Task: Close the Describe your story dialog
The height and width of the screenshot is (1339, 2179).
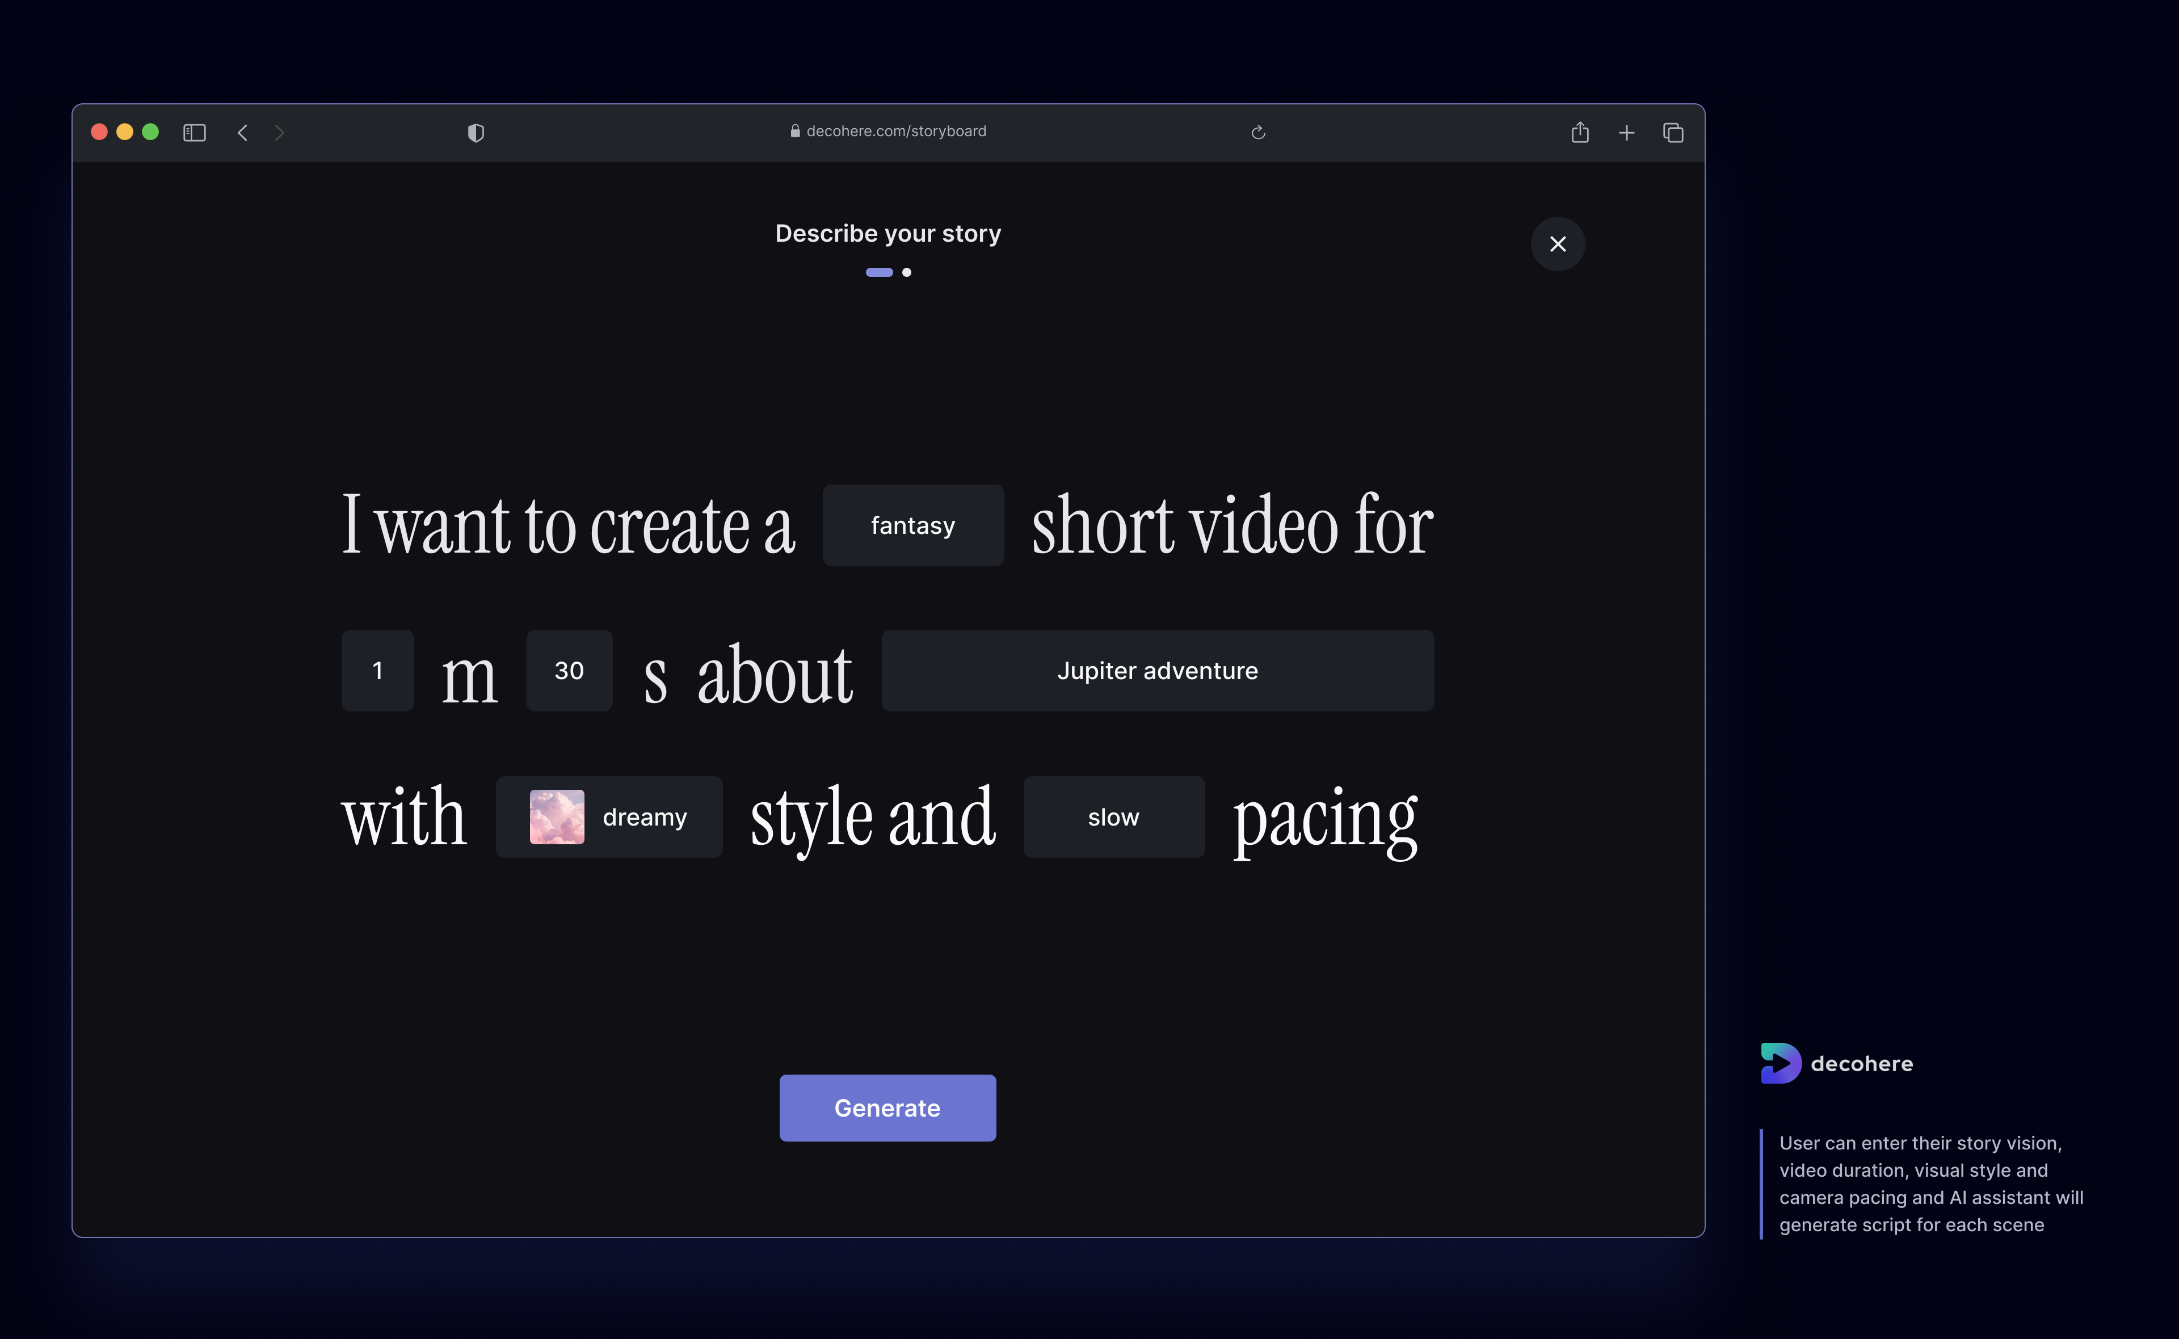Action: pos(1558,243)
